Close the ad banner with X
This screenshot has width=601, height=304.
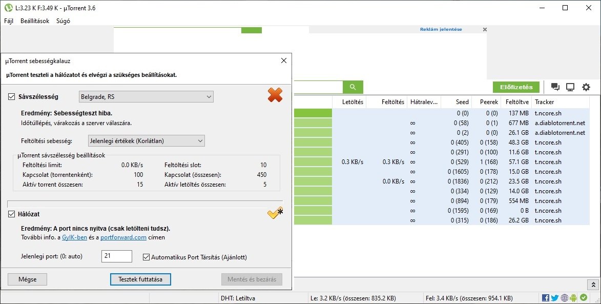point(485,30)
